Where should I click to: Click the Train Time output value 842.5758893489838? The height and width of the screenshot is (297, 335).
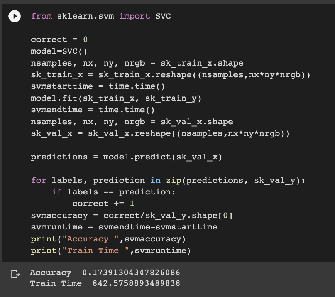(x=136, y=283)
